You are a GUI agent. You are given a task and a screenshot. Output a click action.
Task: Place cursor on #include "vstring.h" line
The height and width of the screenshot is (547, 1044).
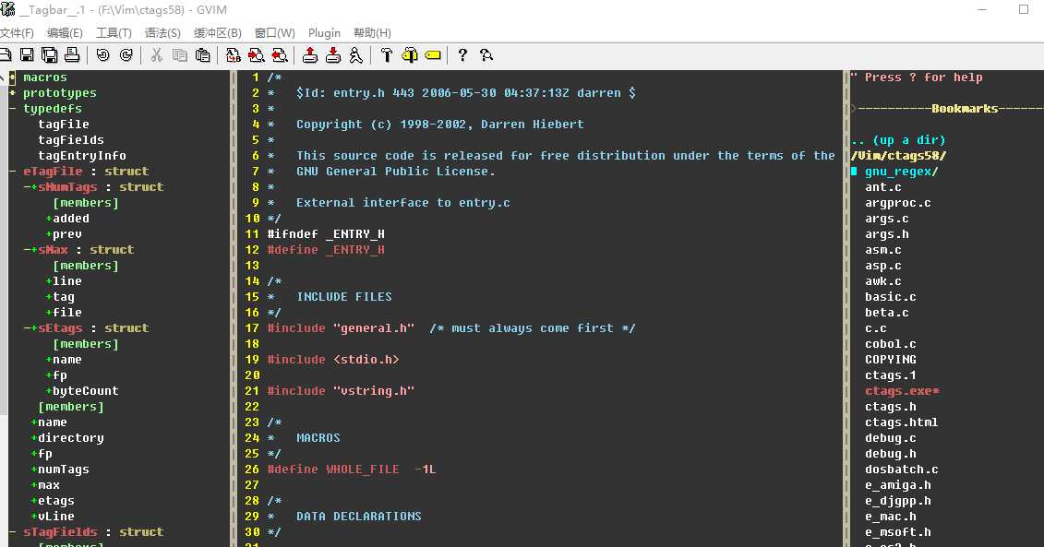coord(341,390)
